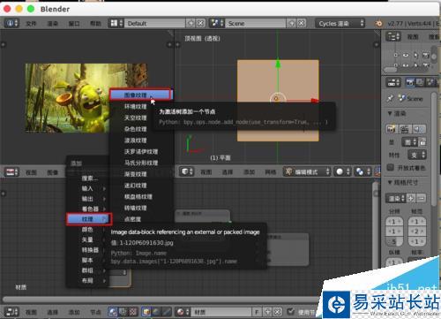Open the viewport shading sphere selector
Viewport: 441px width, 319px height.
coord(342,171)
